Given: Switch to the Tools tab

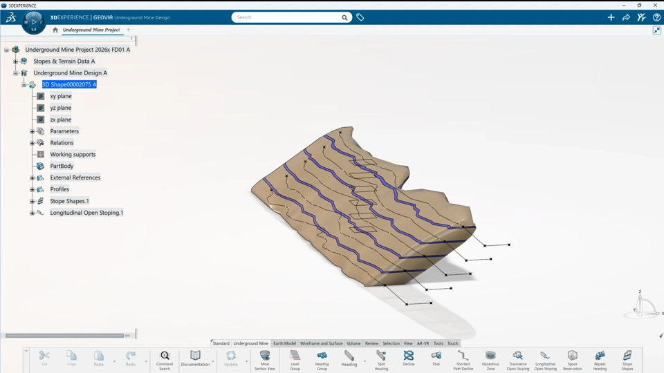Looking at the screenshot, I should [x=439, y=343].
